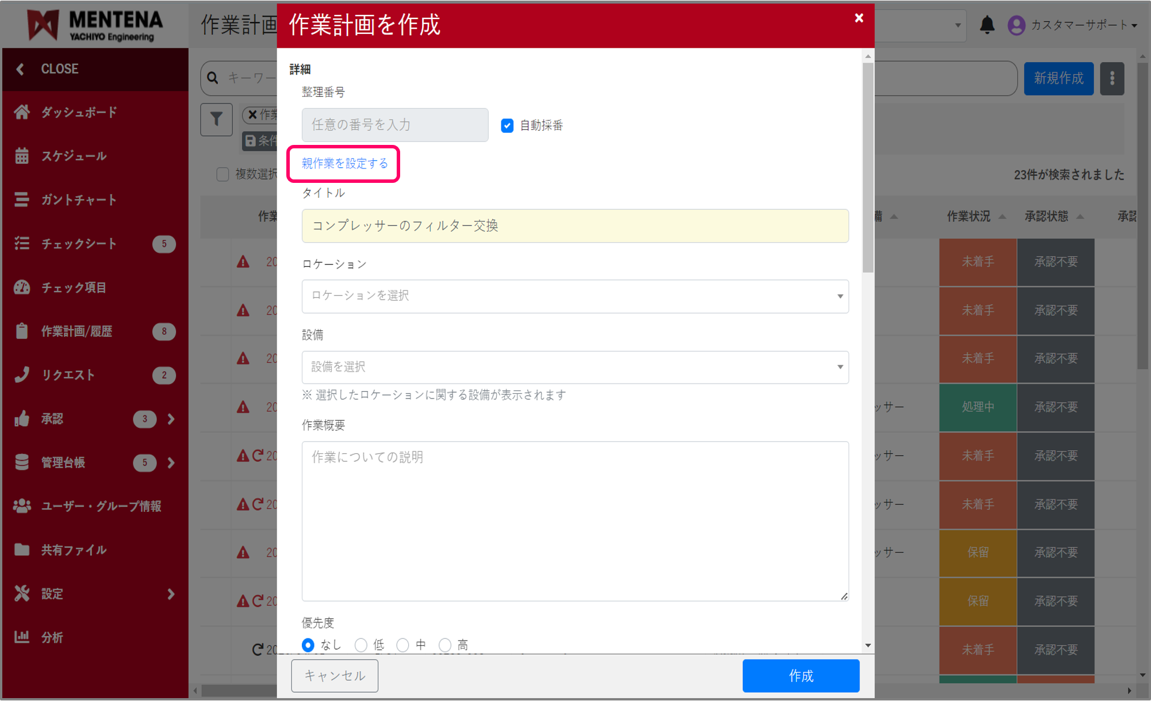Open the 分析 analysis icon in sidebar
This screenshot has height=701, width=1151.
pyautogui.click(x=22, y=637)
